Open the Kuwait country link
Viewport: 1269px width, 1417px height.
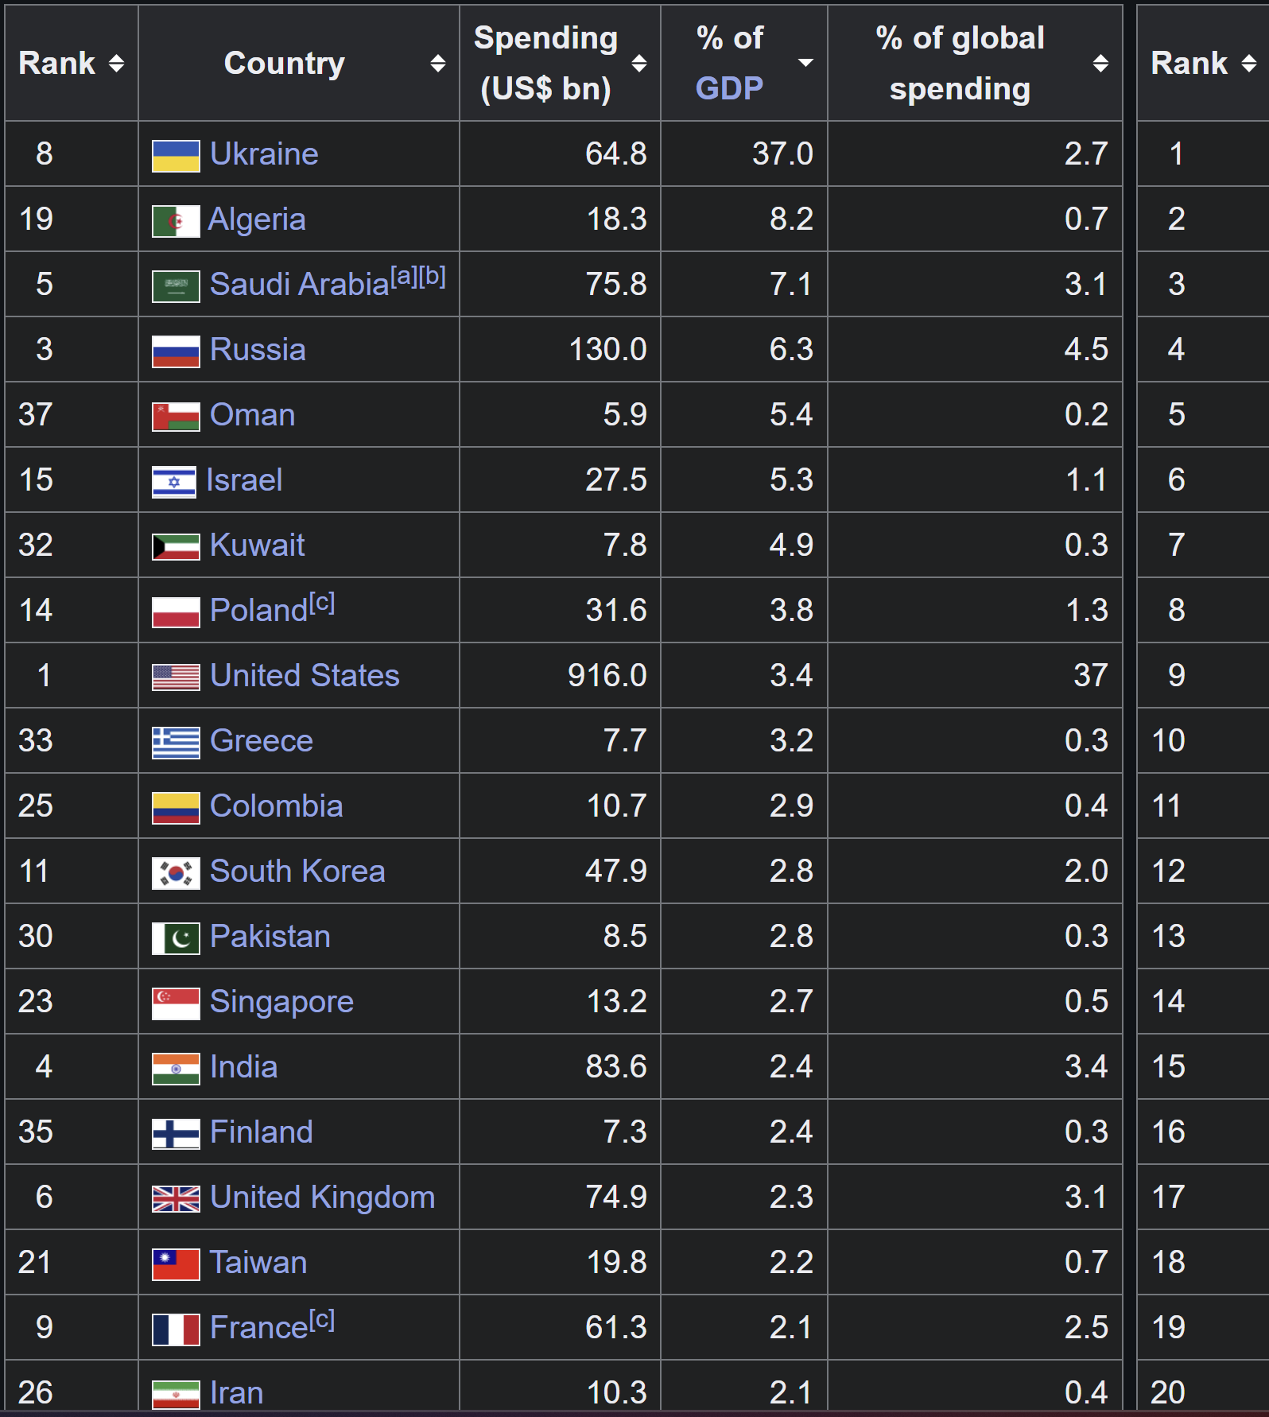point(258,545)
